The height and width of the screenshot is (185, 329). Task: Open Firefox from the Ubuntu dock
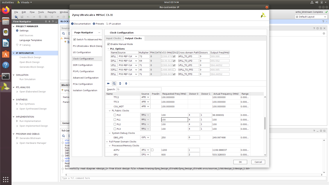pyautogui.click(x=6, y=10)
